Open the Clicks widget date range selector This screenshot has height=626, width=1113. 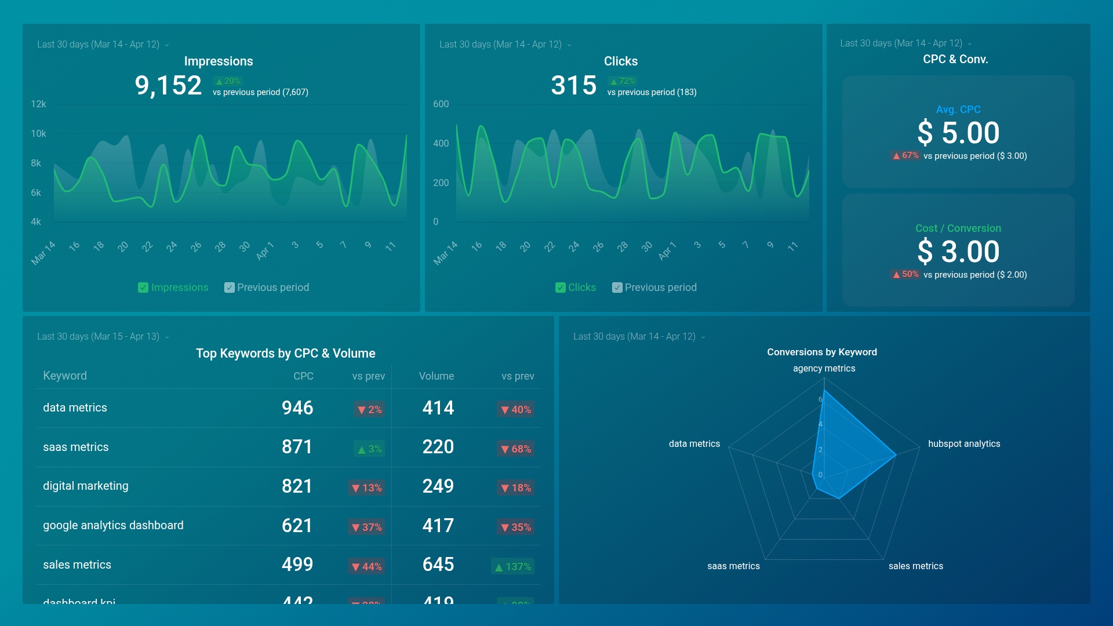point(569,44)
